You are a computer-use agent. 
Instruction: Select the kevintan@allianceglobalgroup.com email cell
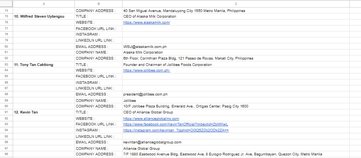236,142
